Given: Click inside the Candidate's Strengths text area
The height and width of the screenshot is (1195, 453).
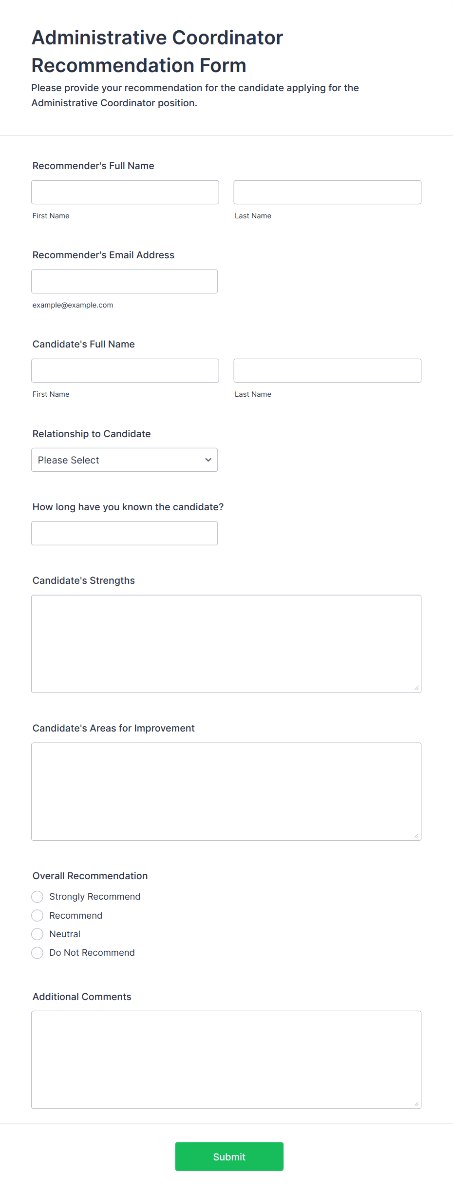Looking at the screenshot, I should (226, 644).
